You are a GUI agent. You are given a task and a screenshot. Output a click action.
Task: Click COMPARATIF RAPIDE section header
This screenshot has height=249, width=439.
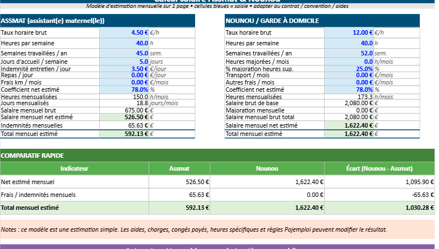click(x=218, y=156)
